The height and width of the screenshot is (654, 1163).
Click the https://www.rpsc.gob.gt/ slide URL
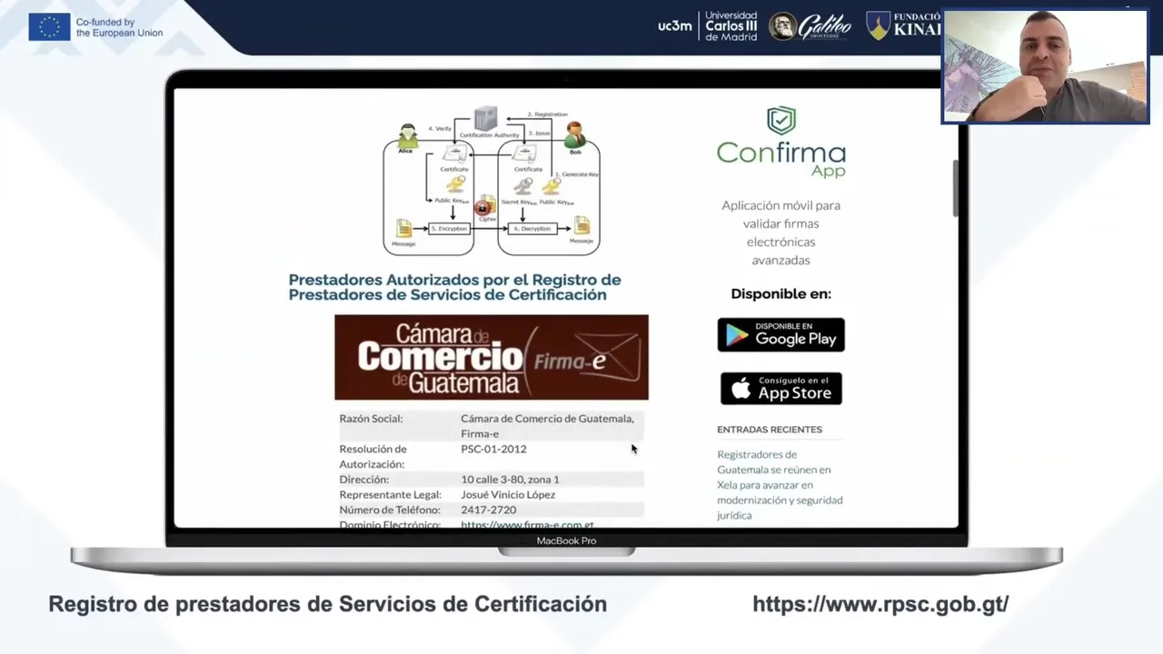pos(880,604)
